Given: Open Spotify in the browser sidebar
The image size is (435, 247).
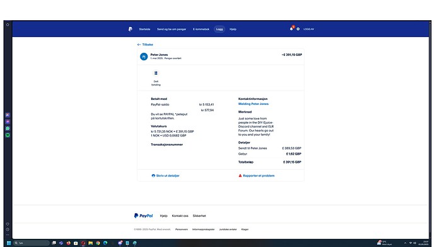Looking at the screenshot, I should click(8, 135).
